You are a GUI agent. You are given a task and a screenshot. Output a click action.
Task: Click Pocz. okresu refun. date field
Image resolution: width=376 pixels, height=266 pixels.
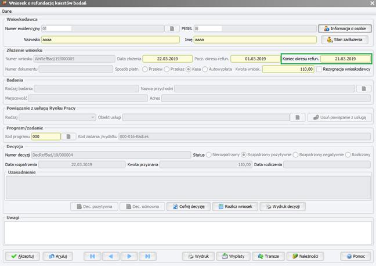coord(255,59)
